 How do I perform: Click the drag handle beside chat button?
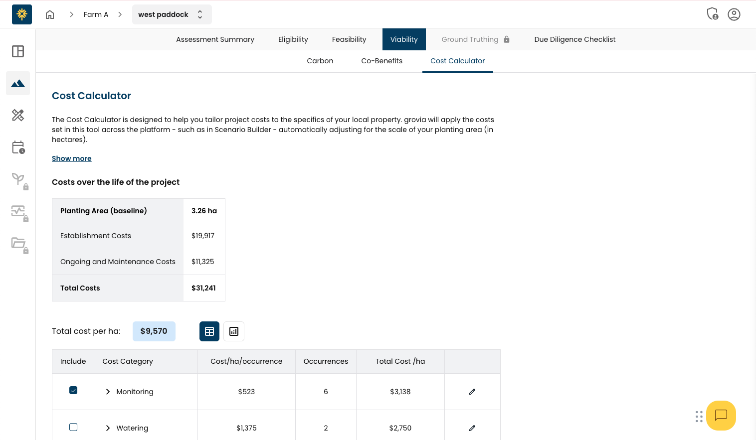(699, 417)
